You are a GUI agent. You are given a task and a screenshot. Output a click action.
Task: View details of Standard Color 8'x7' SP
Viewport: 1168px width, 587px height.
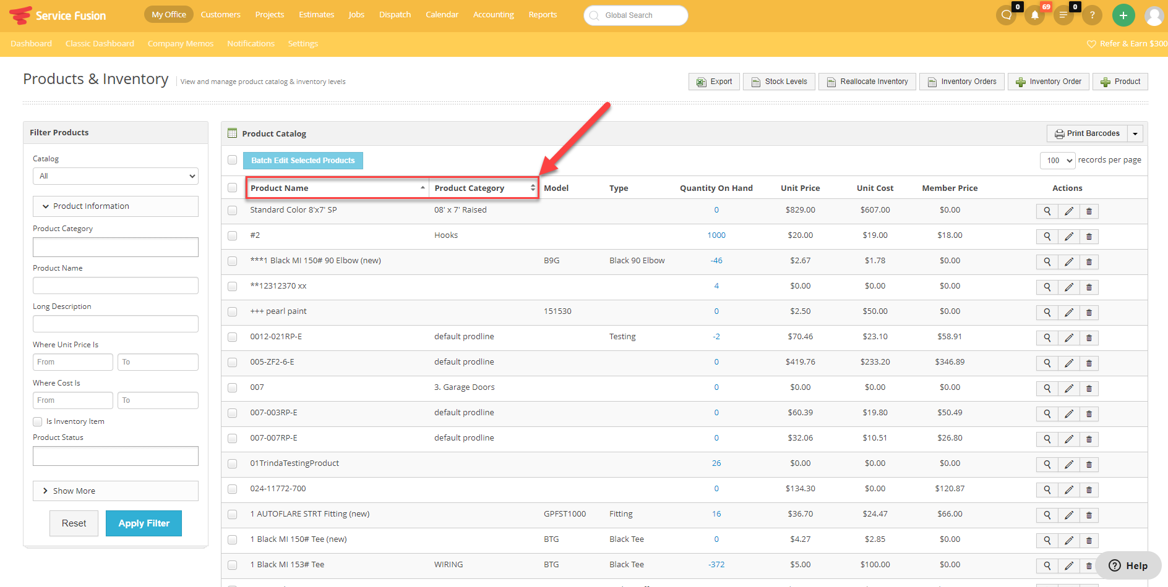point(1047,211)
